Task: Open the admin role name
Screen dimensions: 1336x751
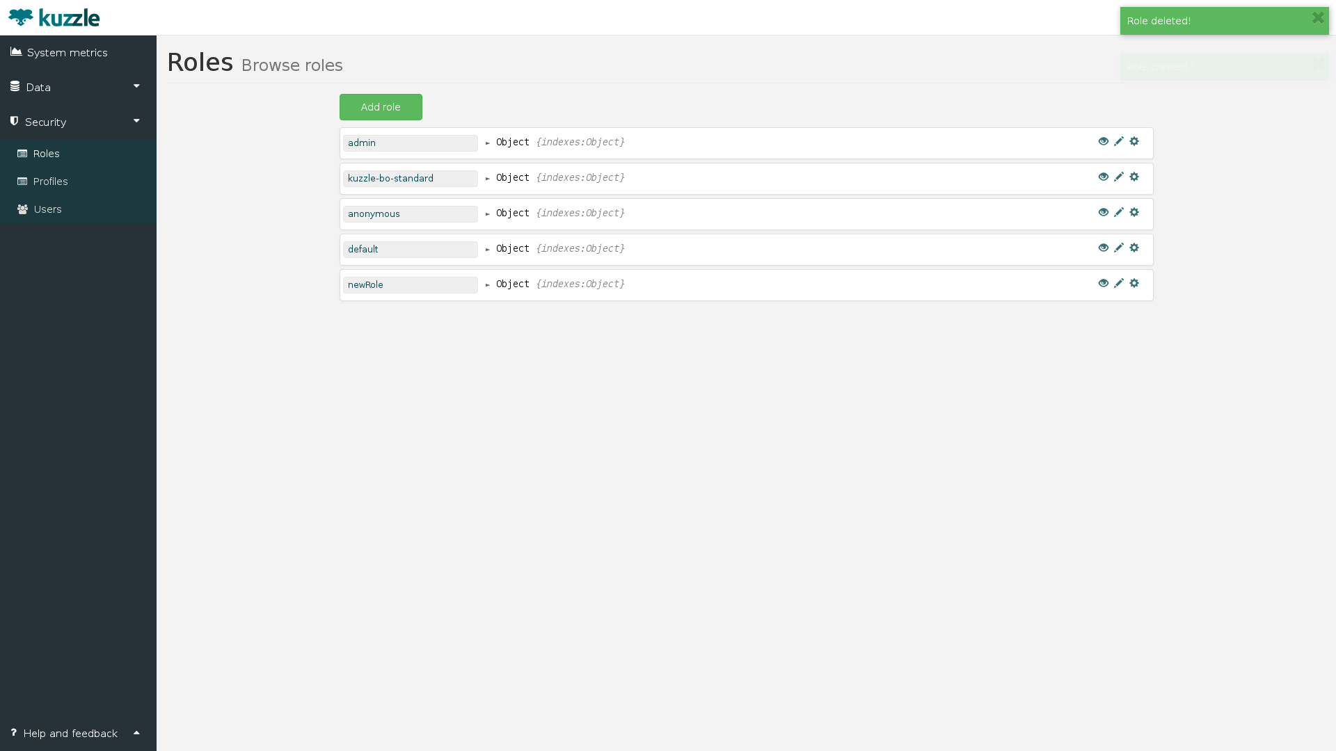Action: (411, 143)
